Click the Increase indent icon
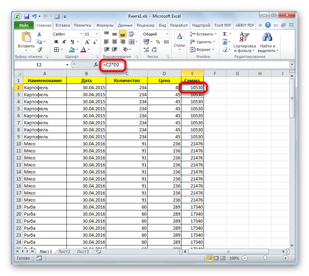This screenshot has height=276, width=309. tap(115, 50)
